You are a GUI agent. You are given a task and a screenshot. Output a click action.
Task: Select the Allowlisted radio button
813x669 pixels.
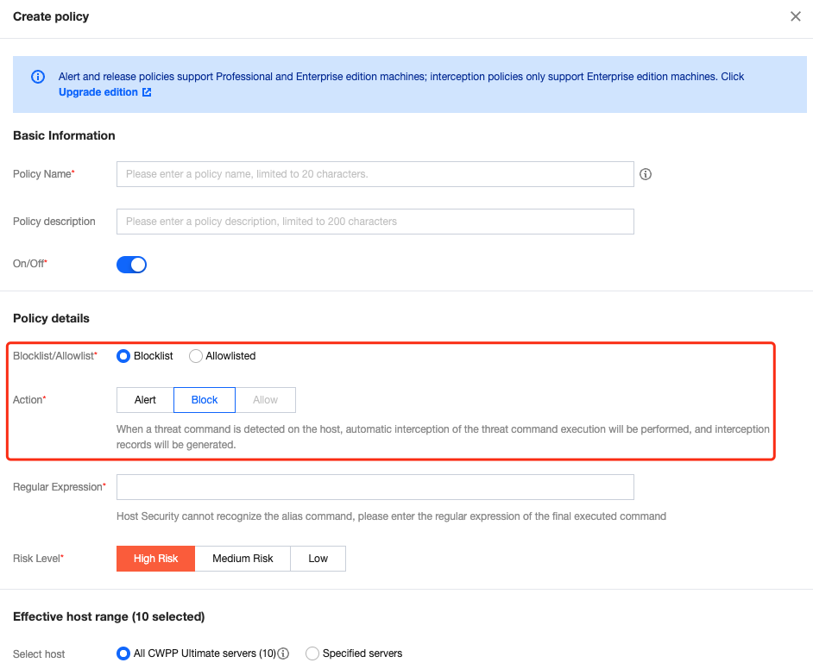[x=196, y=356]
